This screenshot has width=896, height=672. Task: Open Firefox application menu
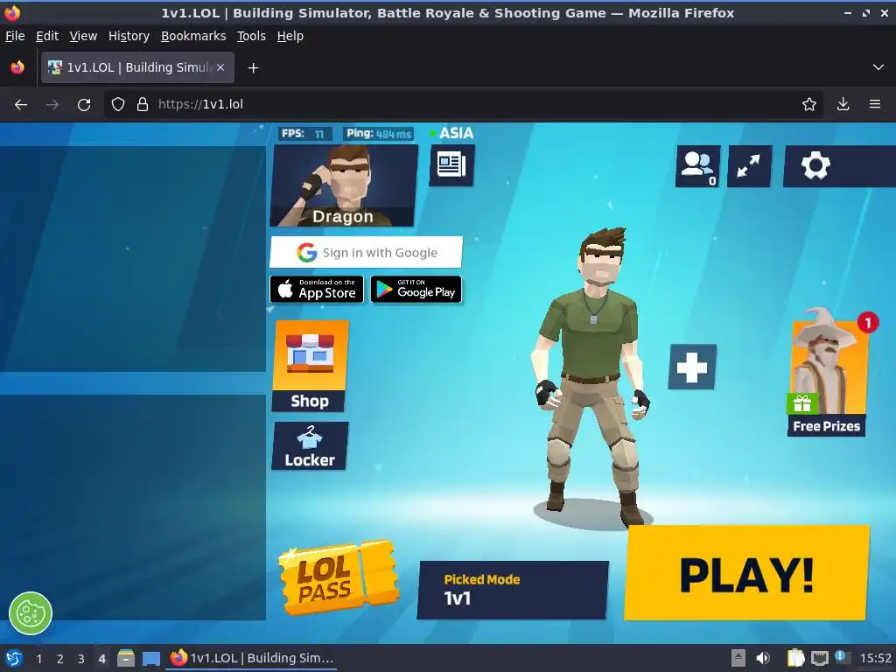(875, 104)
